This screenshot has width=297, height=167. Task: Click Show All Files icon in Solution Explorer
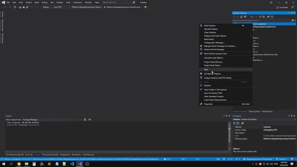(264, 17)
